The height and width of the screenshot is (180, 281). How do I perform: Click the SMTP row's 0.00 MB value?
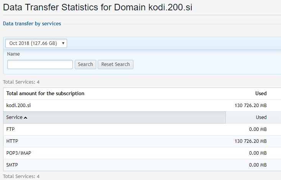point(258,165)
